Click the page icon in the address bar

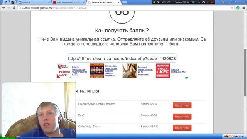click(20, 8)
